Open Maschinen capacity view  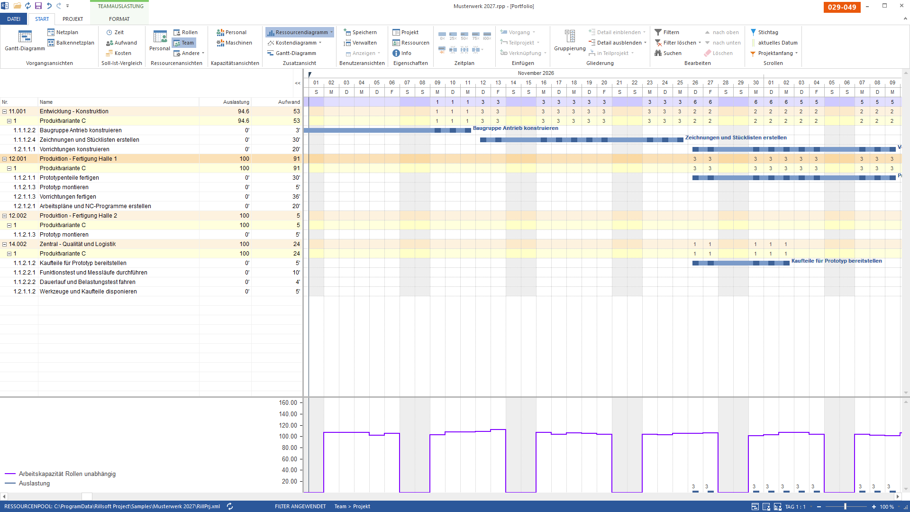click(234, 43)
